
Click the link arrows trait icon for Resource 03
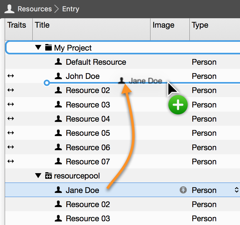pos(11,105)
